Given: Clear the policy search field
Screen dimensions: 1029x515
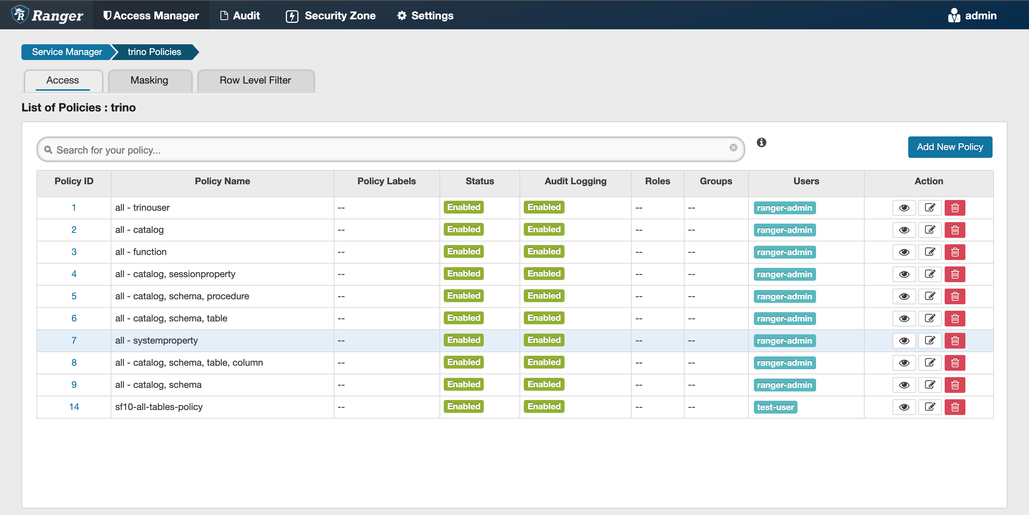Looking at the screenshot, I should point(733,148).
